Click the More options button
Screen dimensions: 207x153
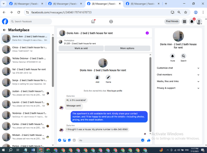(127, 48)
